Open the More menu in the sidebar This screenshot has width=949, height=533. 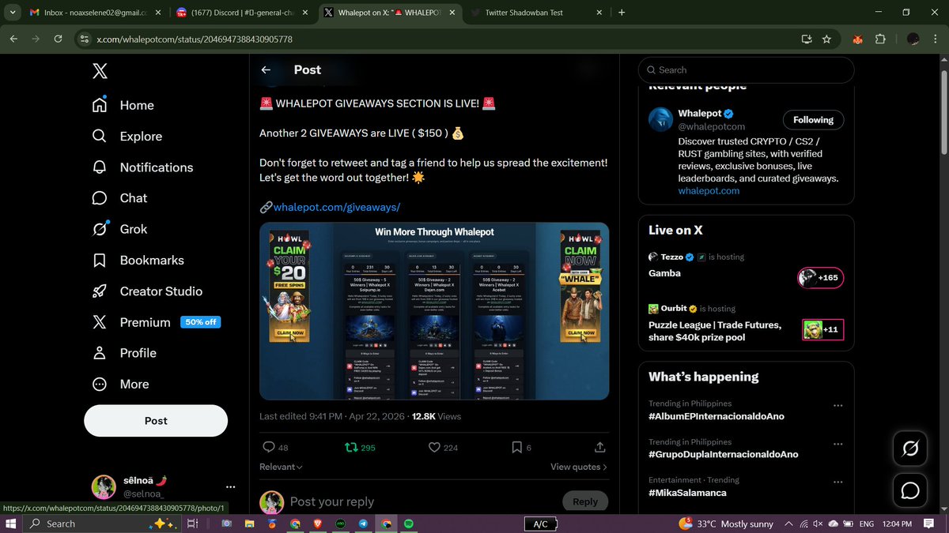(x=120, y=384)
